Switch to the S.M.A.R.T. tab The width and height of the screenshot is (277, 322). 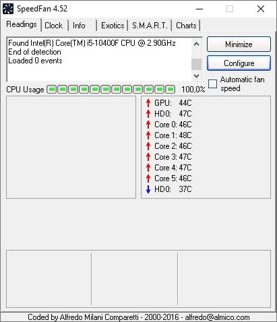pos(150,26)
